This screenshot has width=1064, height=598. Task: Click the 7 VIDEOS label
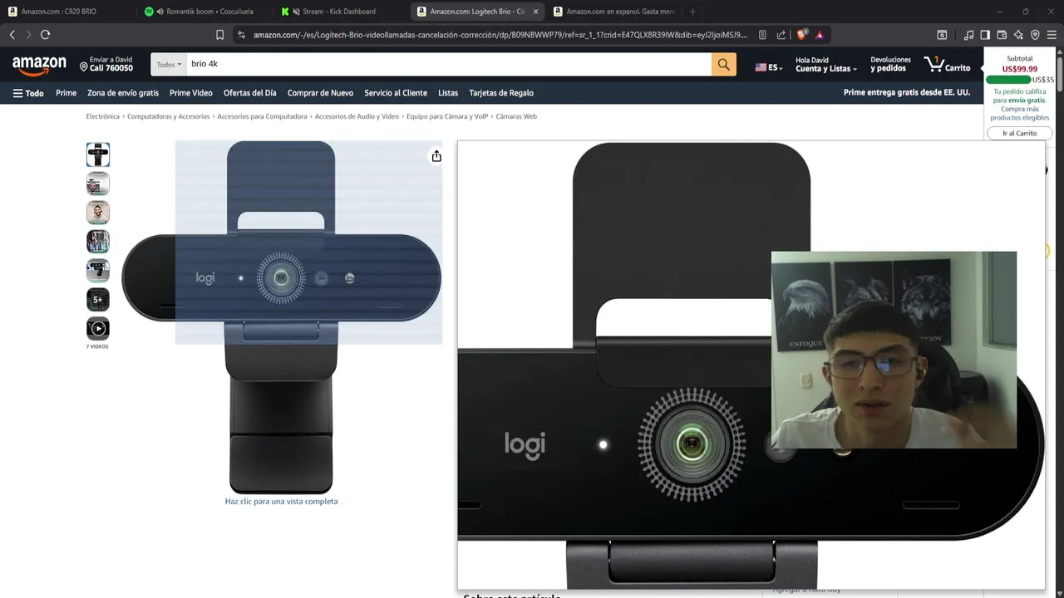(97, 346)
